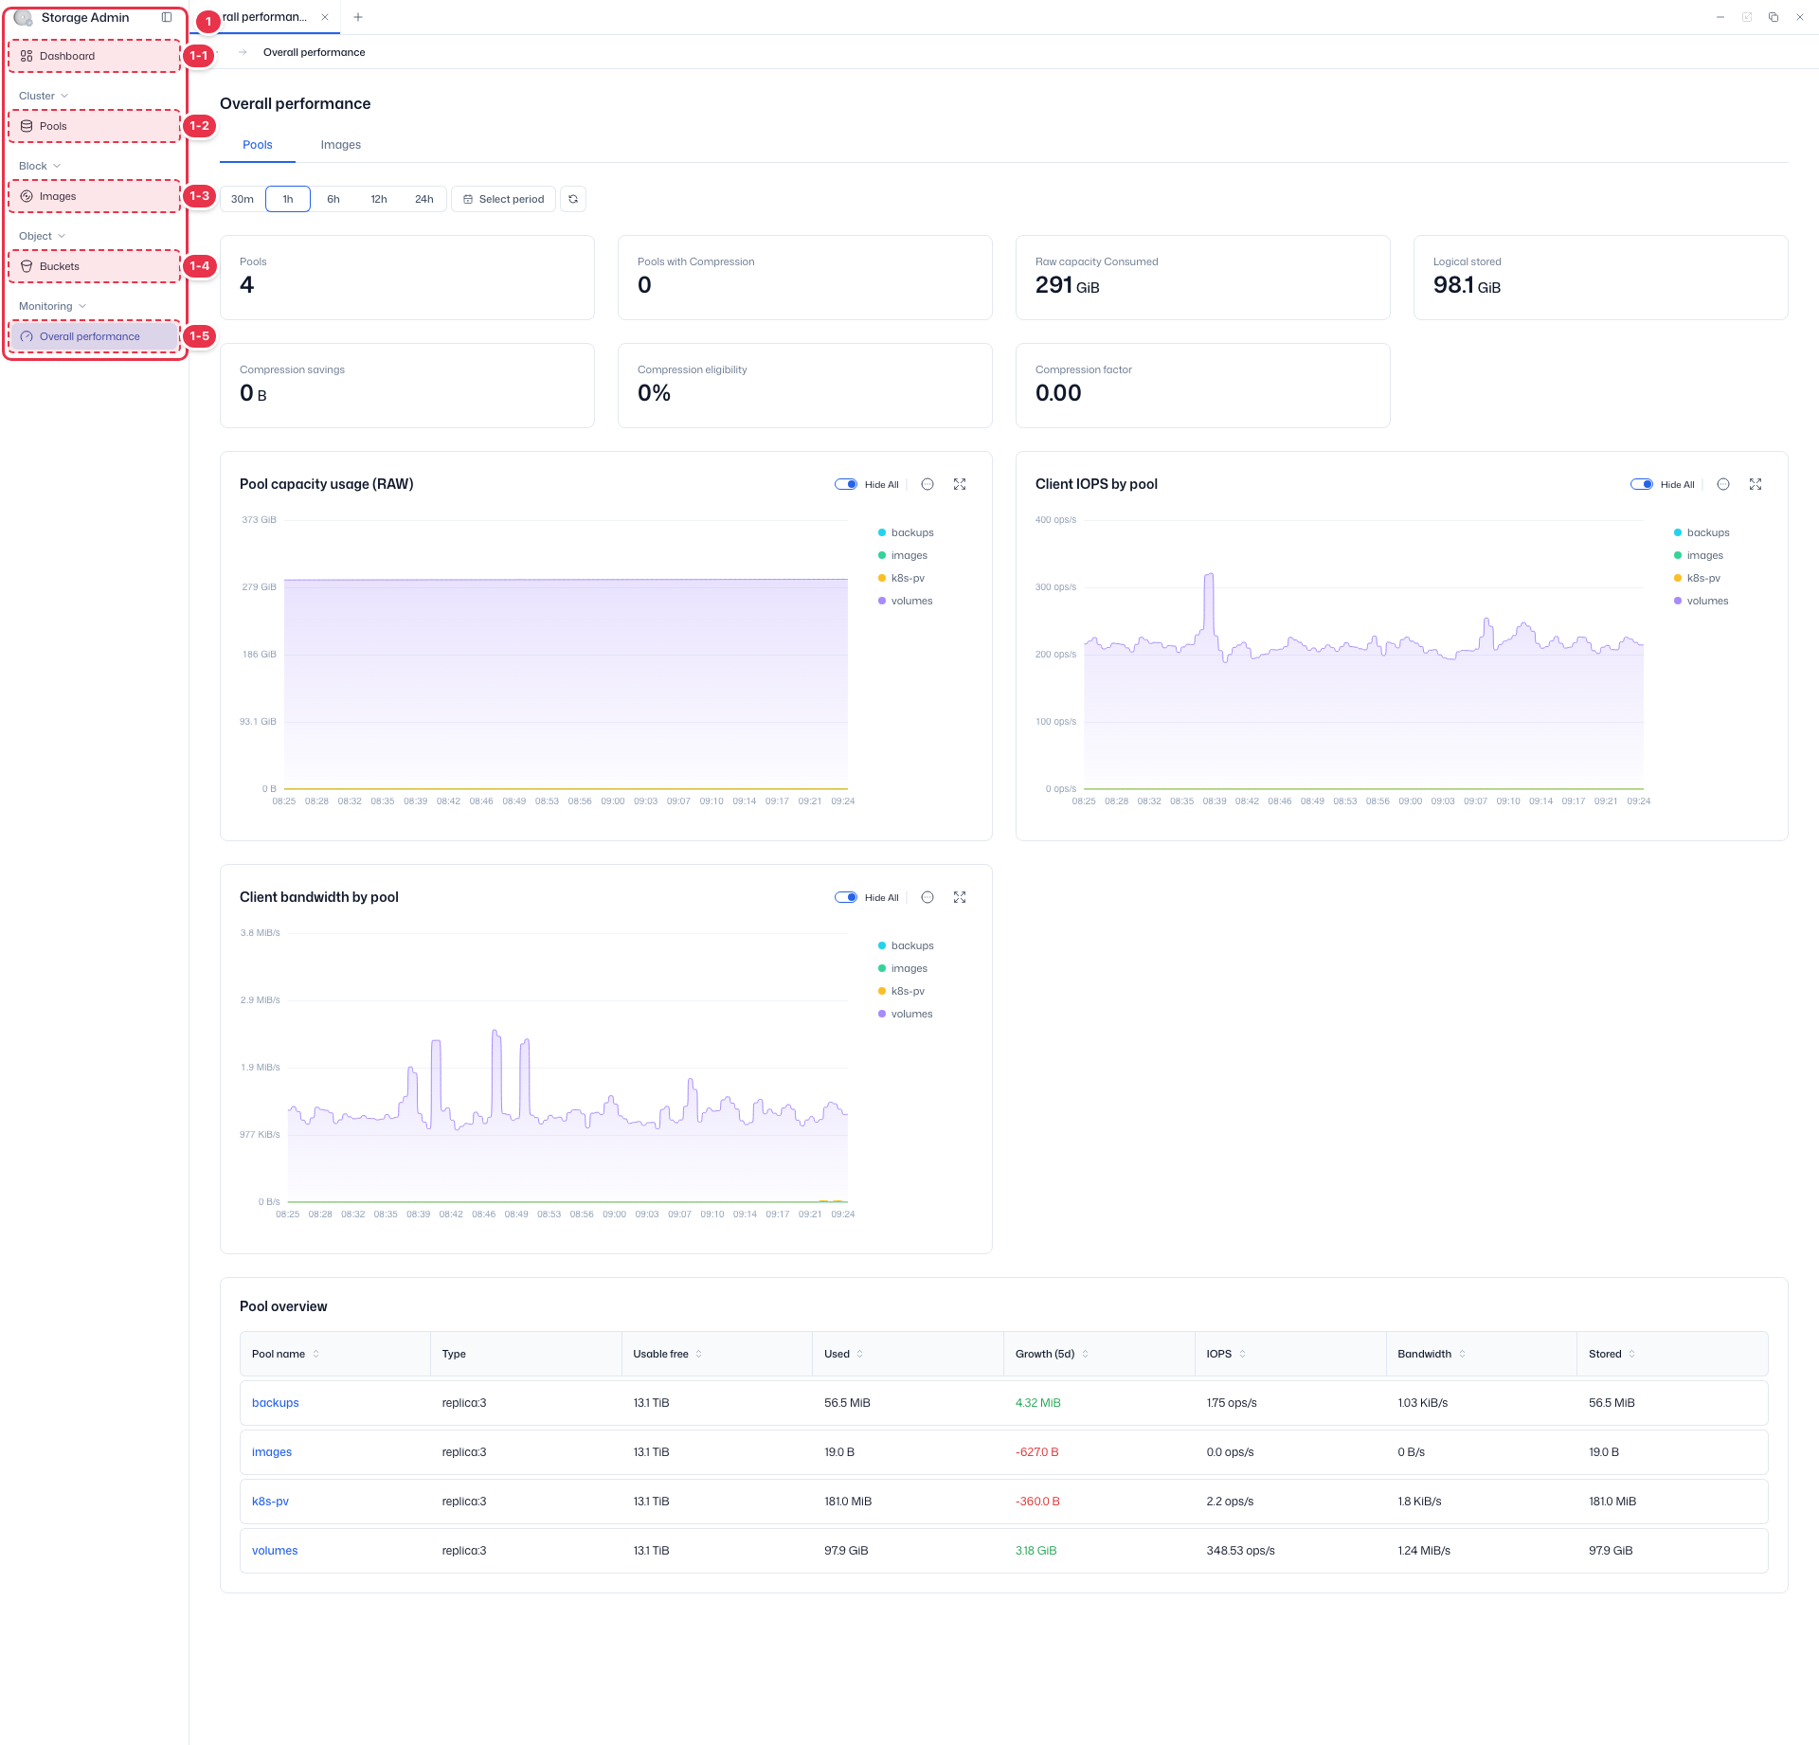Image resolution: width=1819 pixels, height=1745 pixels.
Task: Sort table by Bandwidth column
Action: (1462, 1354)
